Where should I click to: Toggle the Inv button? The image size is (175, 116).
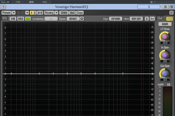(152, 19)
